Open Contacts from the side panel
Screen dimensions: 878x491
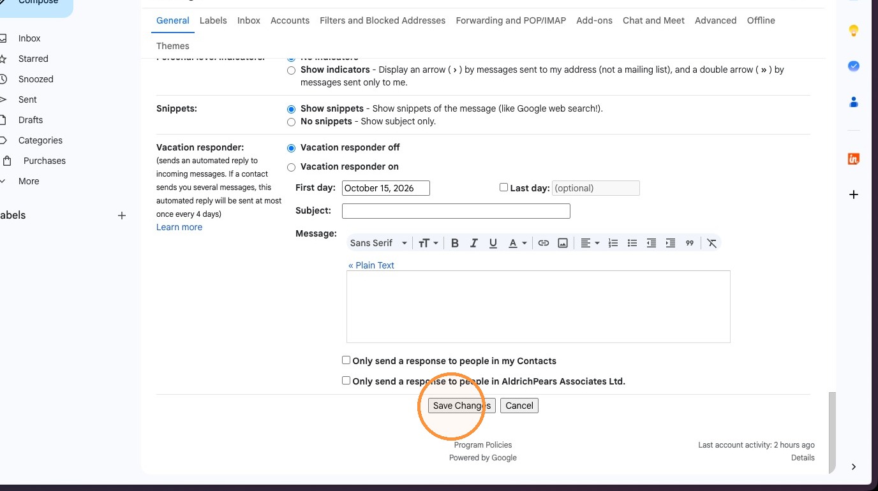[x=854, y=102]
